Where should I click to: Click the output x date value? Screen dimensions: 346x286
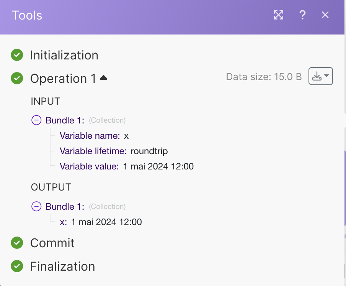tap(106, 222)
